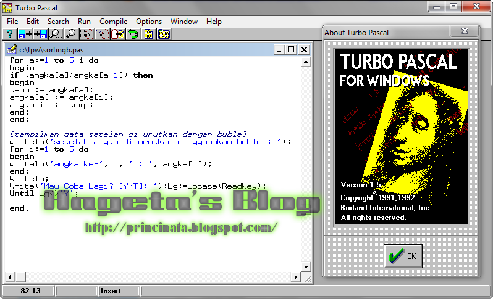Close the About Turbo Pascal dialog

point(465,31)
